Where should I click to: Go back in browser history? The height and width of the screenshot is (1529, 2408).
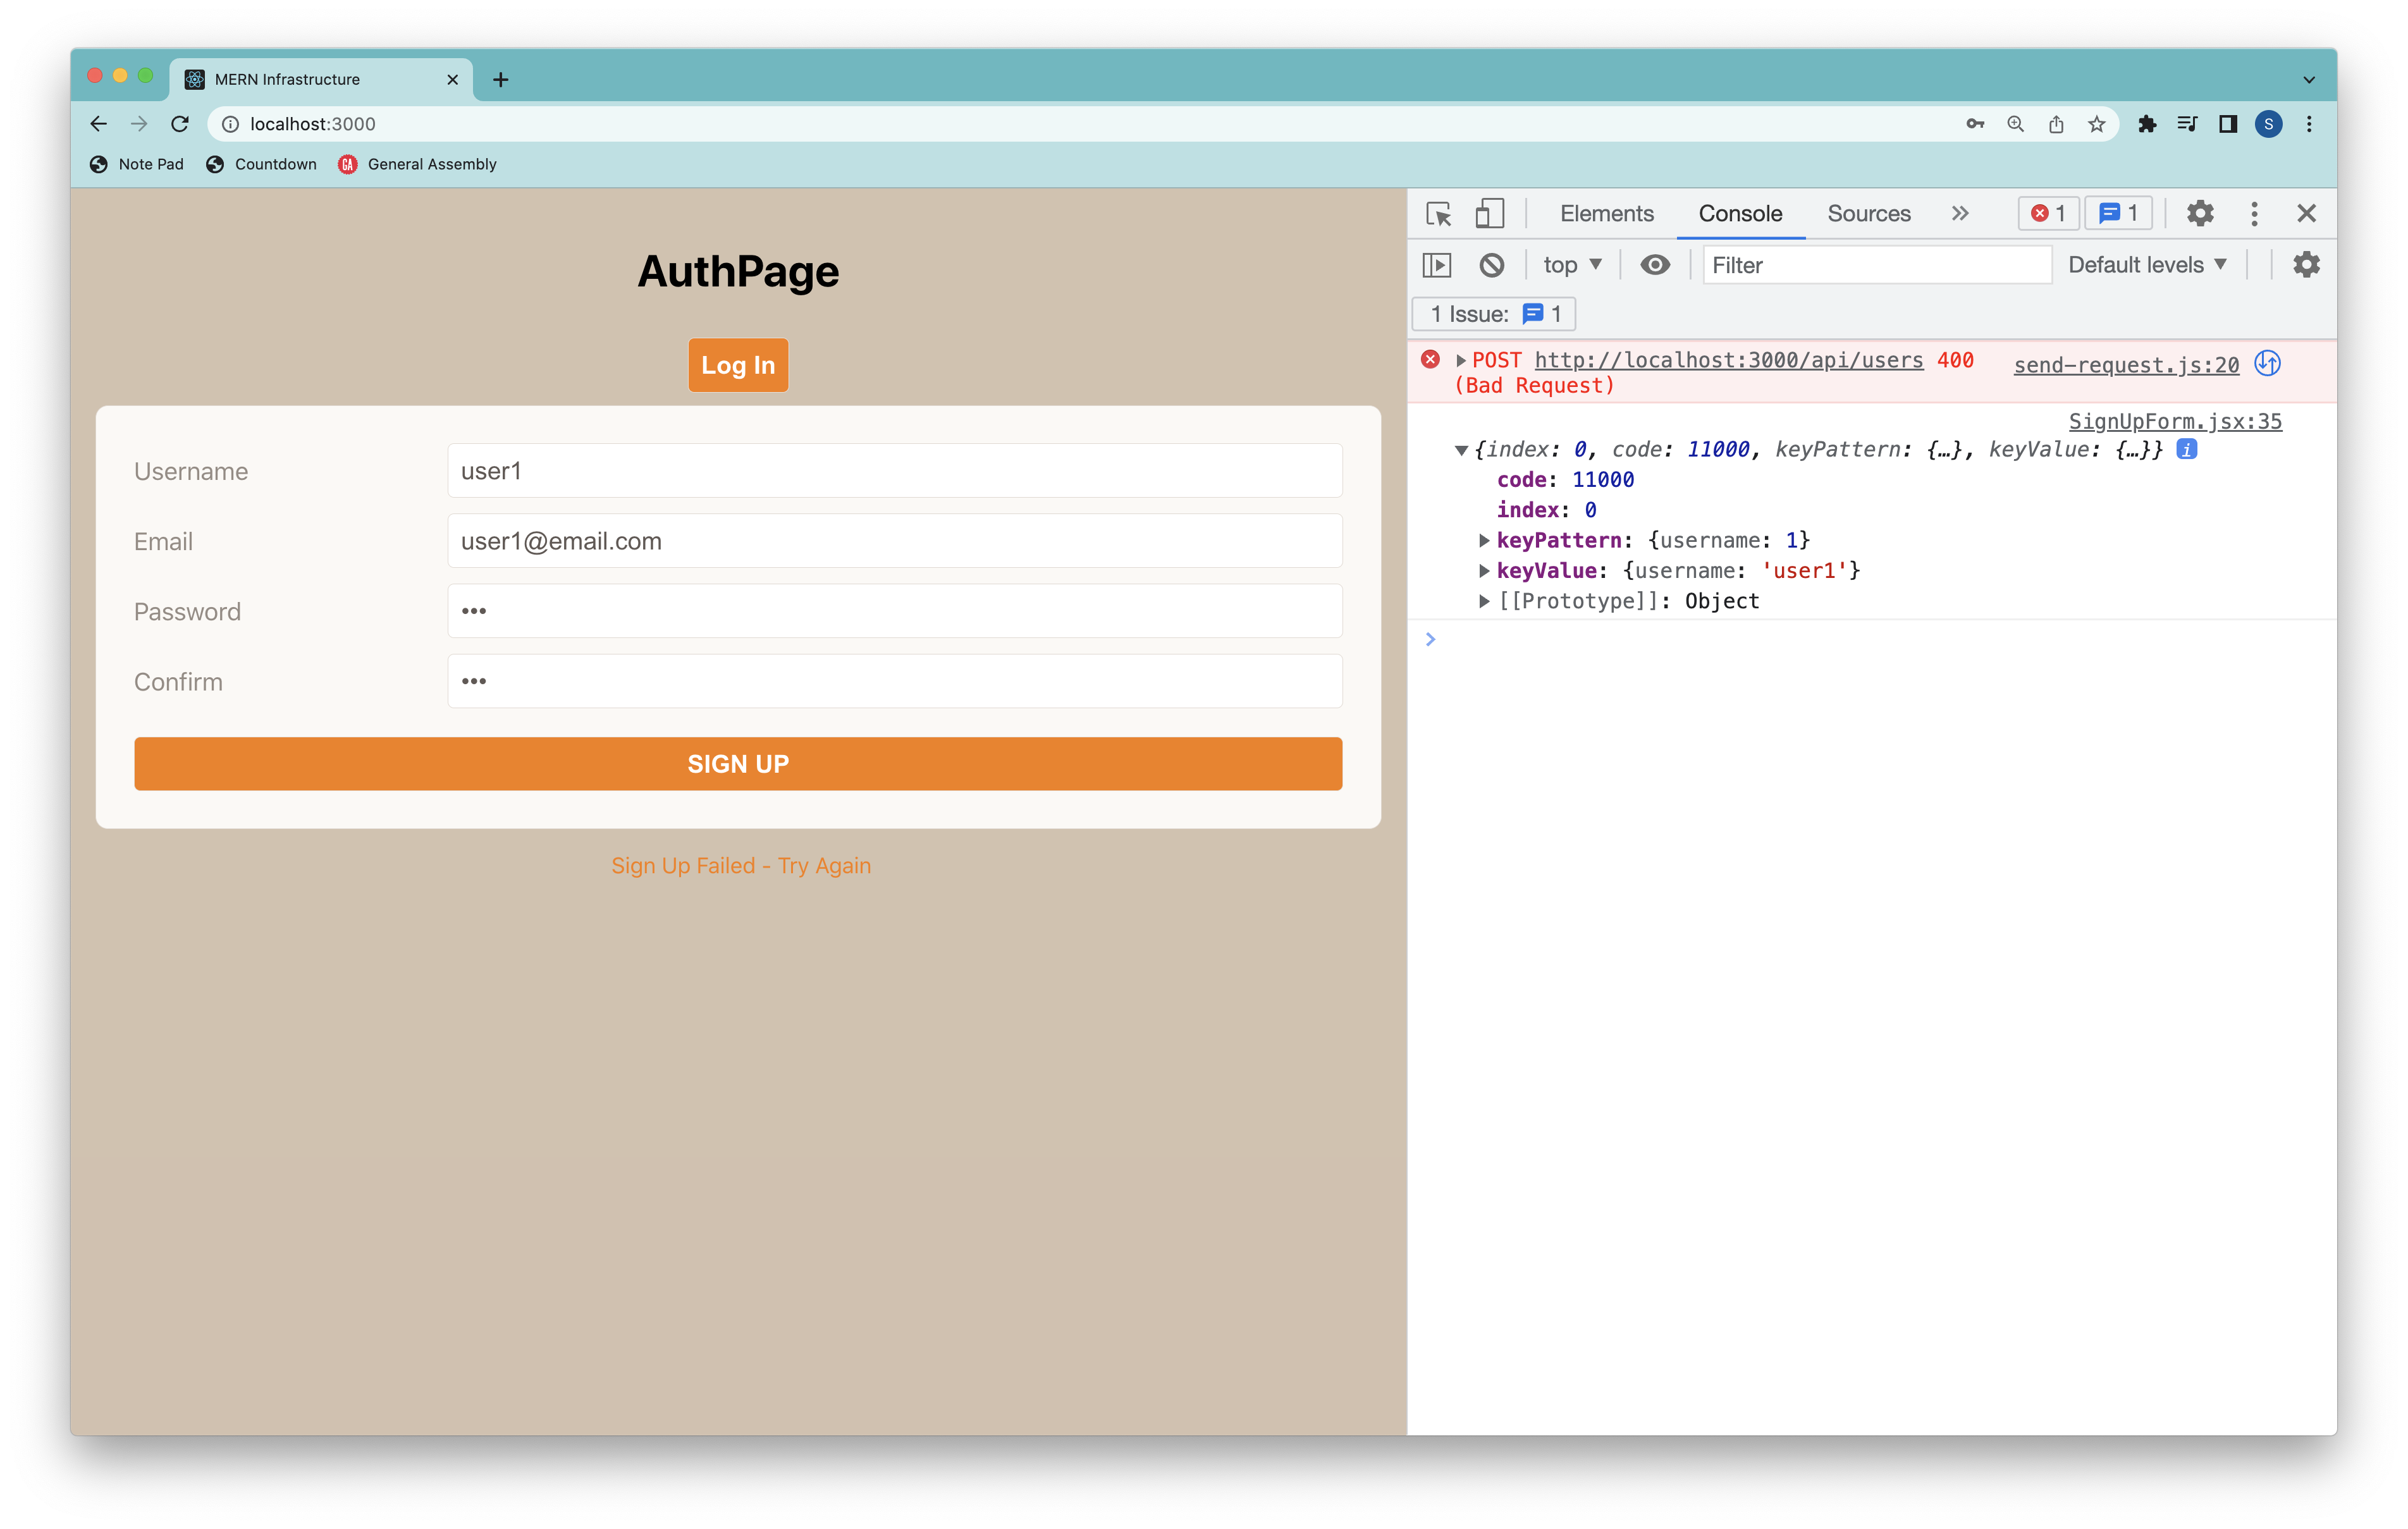tap(98, 124)
